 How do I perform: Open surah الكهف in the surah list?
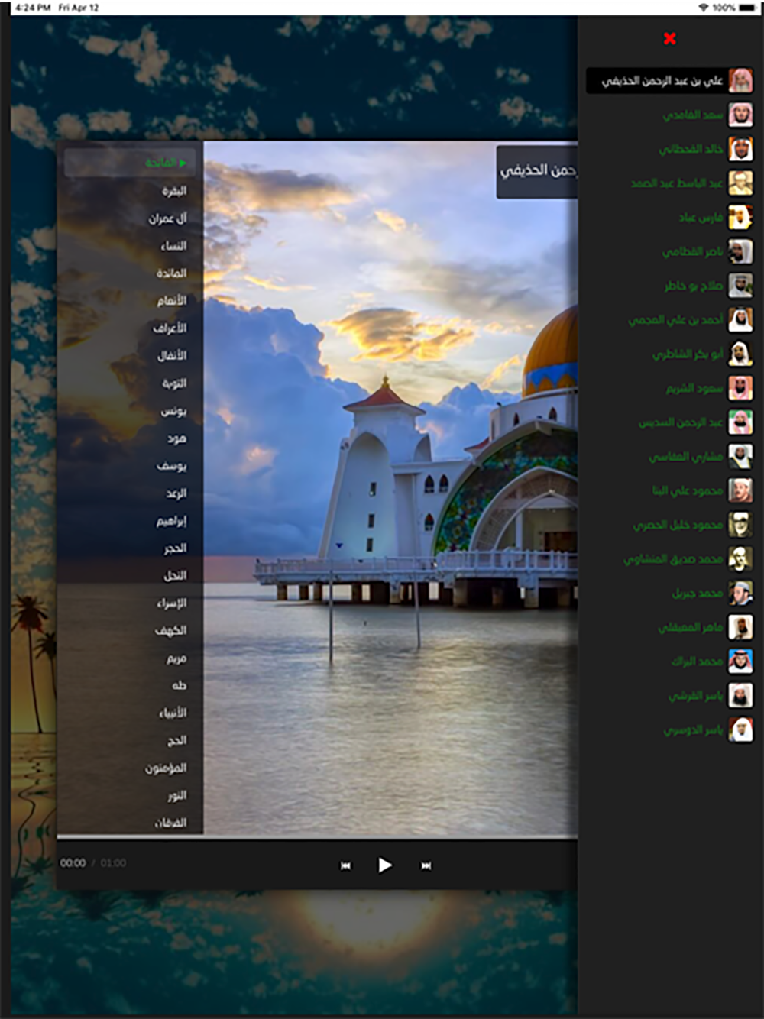(x=170, y=631)
